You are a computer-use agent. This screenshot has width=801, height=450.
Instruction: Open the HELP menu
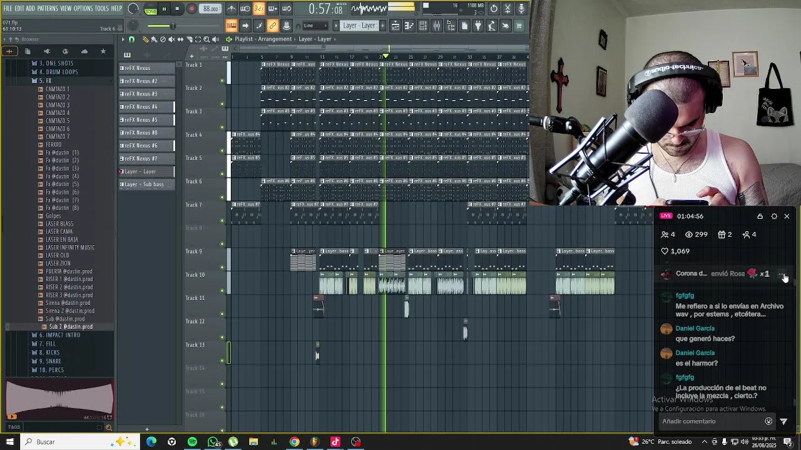[116, 9]
